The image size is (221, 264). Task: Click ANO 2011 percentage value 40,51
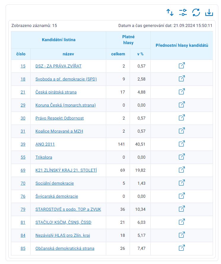pos(140,144)
